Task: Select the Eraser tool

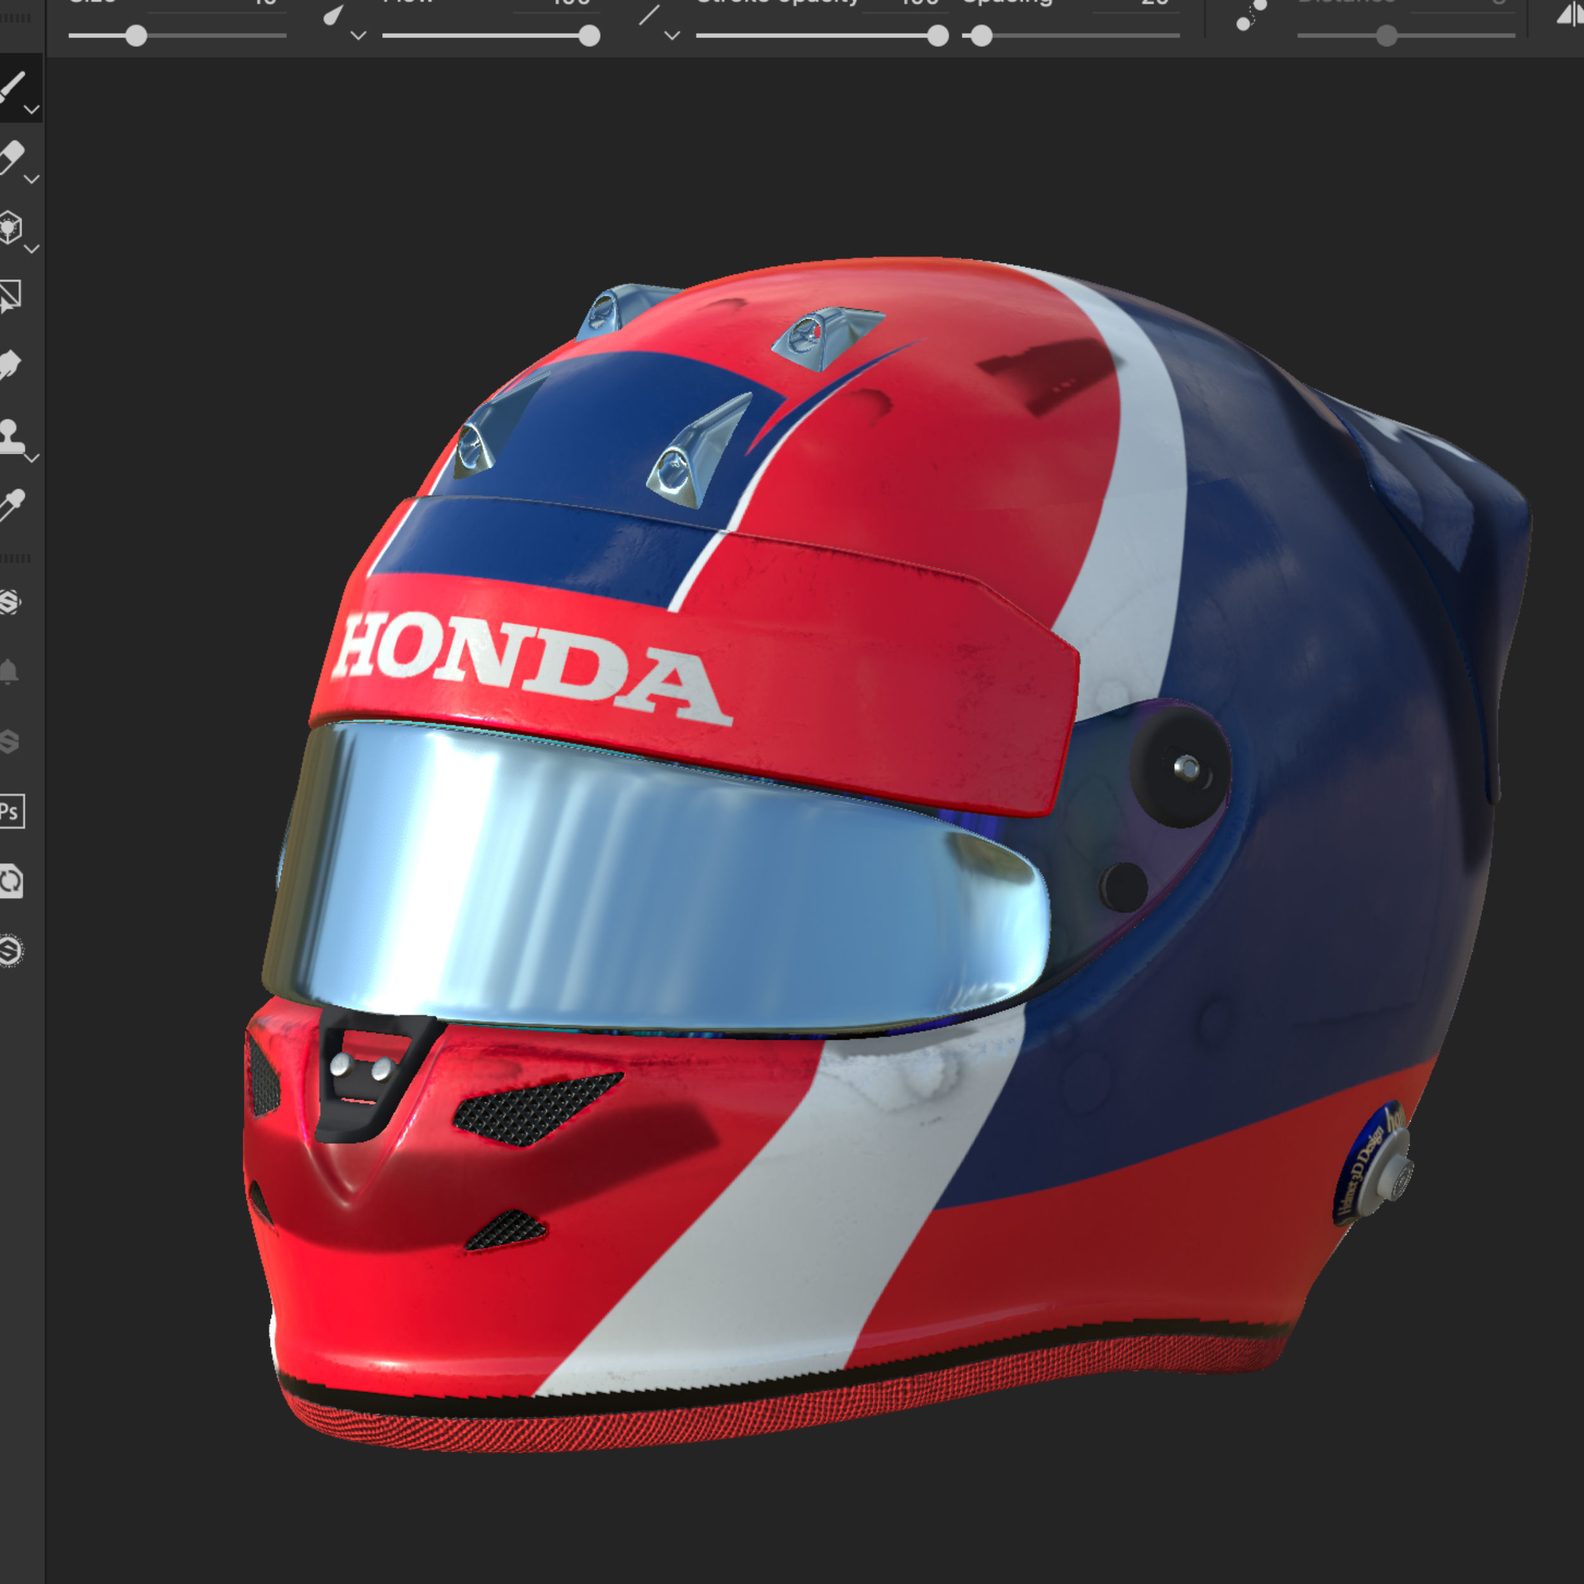Action: [11, 156]
